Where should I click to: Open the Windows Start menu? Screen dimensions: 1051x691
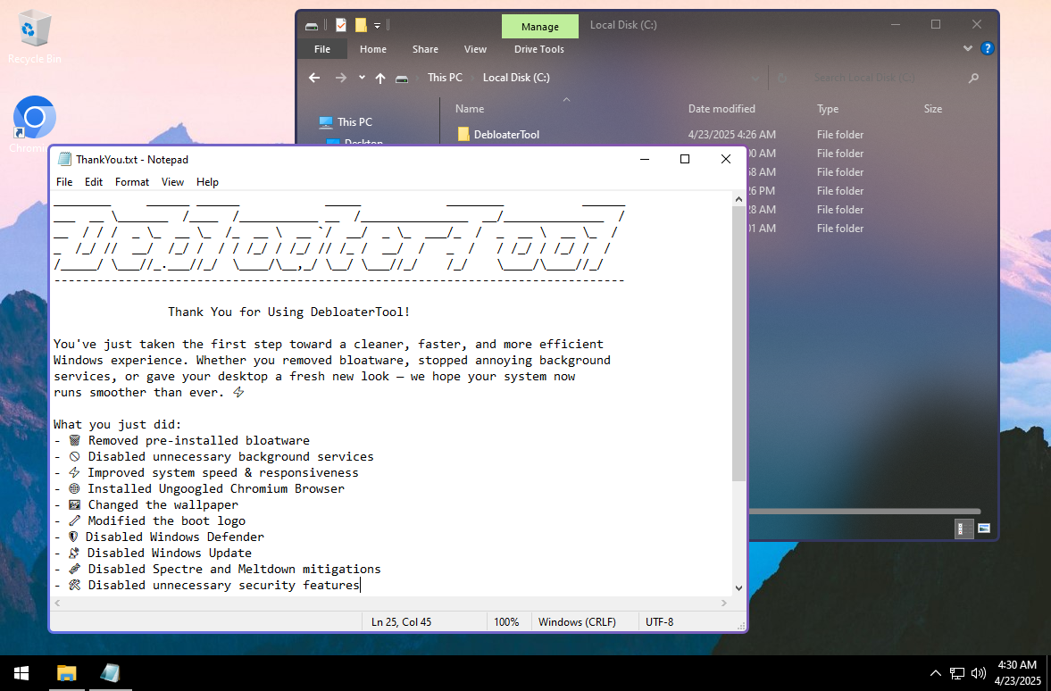click(21, 673)
